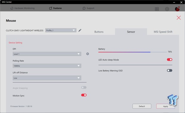
Task: Expand the Polling Rate 1000Hz dropdown
Action: tap(47, 66)
